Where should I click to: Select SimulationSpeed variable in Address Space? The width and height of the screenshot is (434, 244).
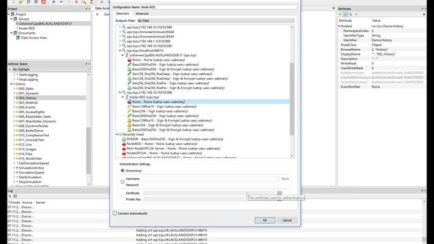[x=31, y=173]
